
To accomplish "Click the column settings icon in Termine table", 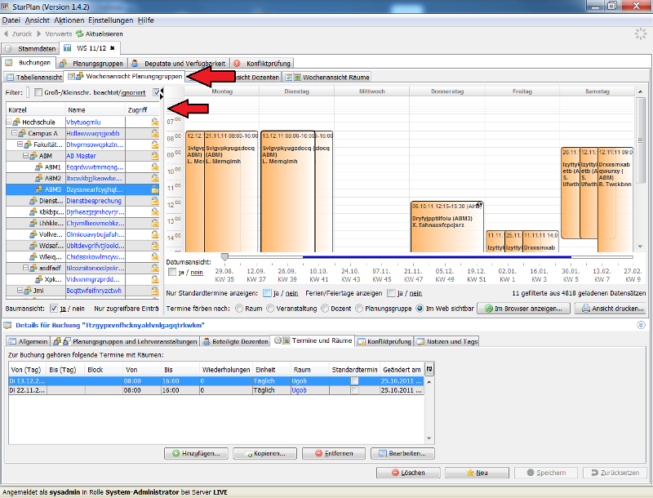I will [429, 369].
